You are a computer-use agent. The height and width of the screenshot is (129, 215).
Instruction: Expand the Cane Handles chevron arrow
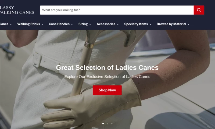(72, 24)
